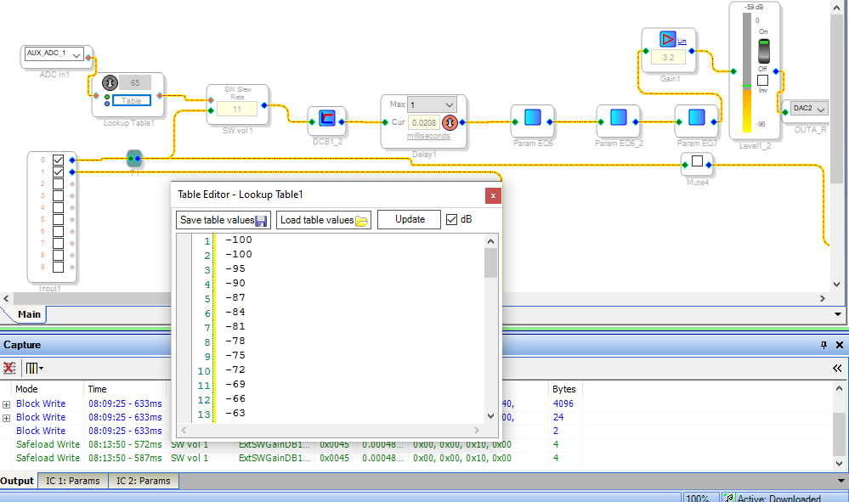Open the Param EQ7 block icon
Screen dimensions: 849x502
pyautogui.click(x=696, y=118)
